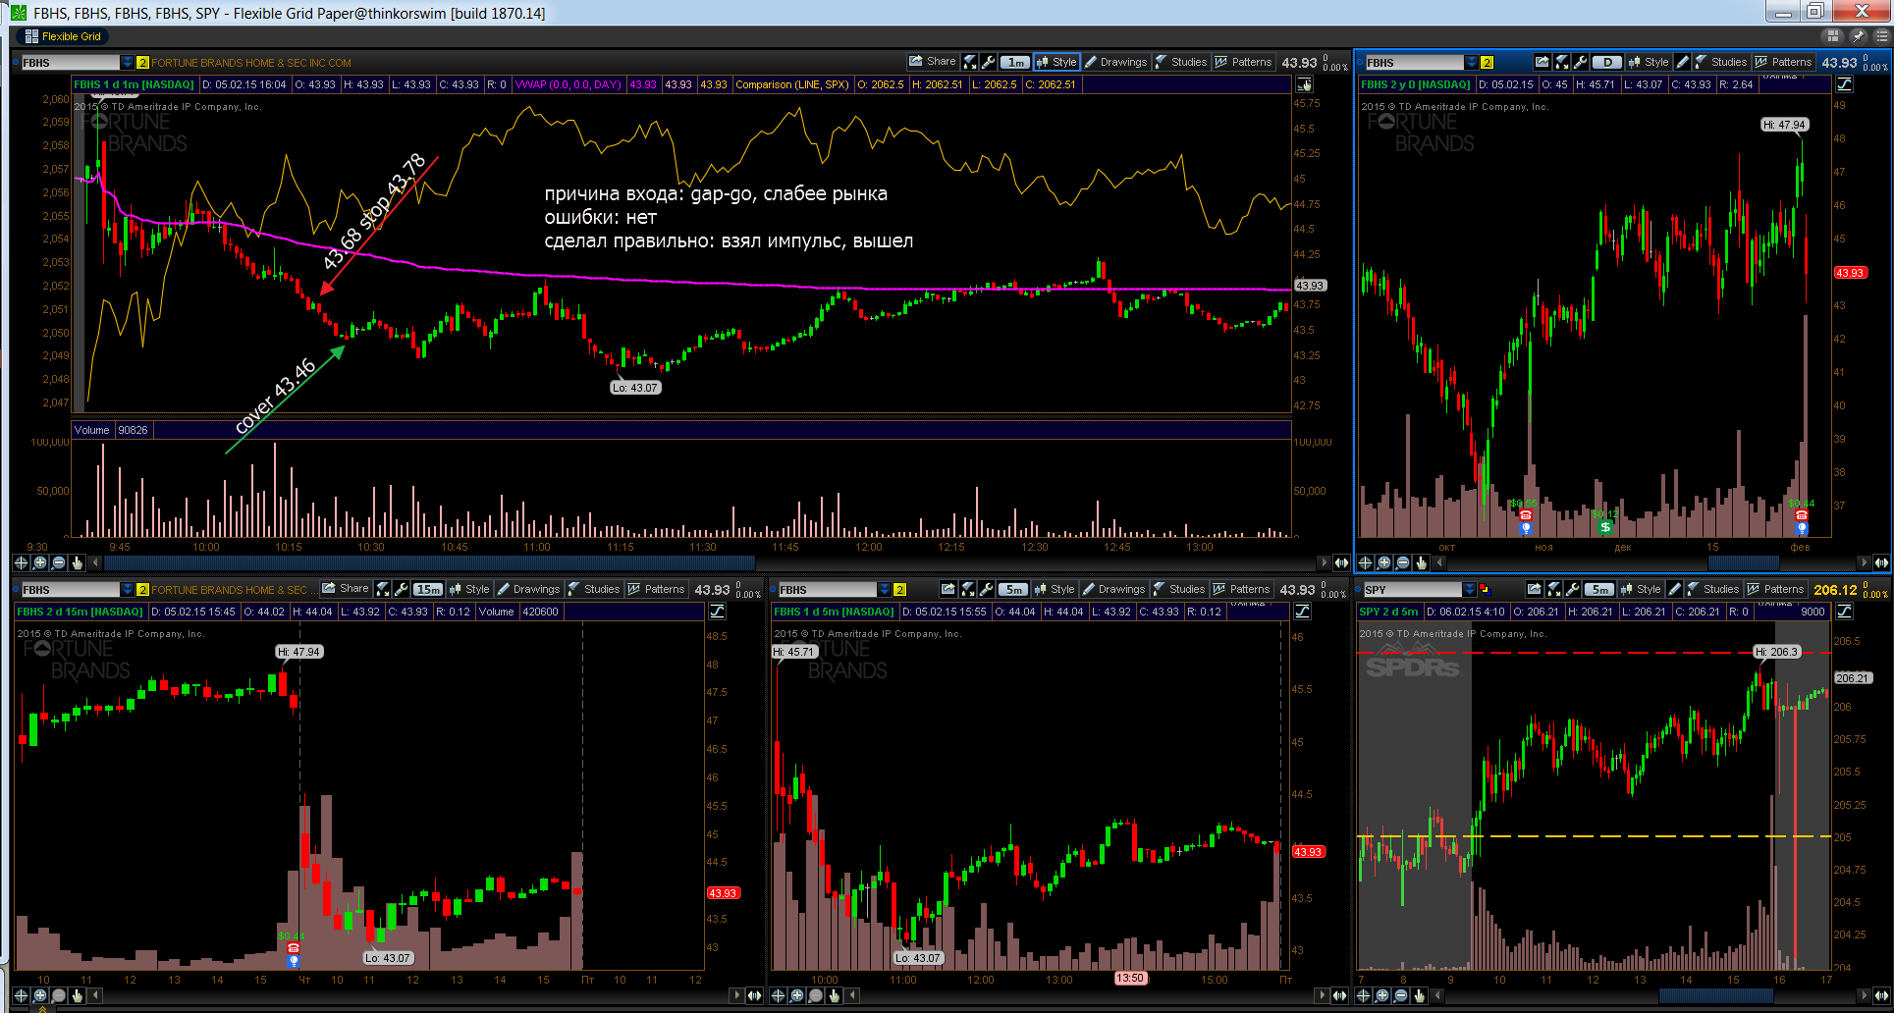This screenshot has width=1894, height=1013.
Task: Toggle expansion arrows at right of SPY scrollbar
Action: pyautogui.click(x=1880, y=995)
